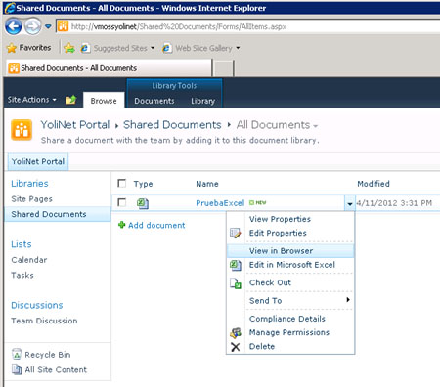Click the orange YoliNet site logo
This screenshot has height=387, width=440.
click(22, 130)
